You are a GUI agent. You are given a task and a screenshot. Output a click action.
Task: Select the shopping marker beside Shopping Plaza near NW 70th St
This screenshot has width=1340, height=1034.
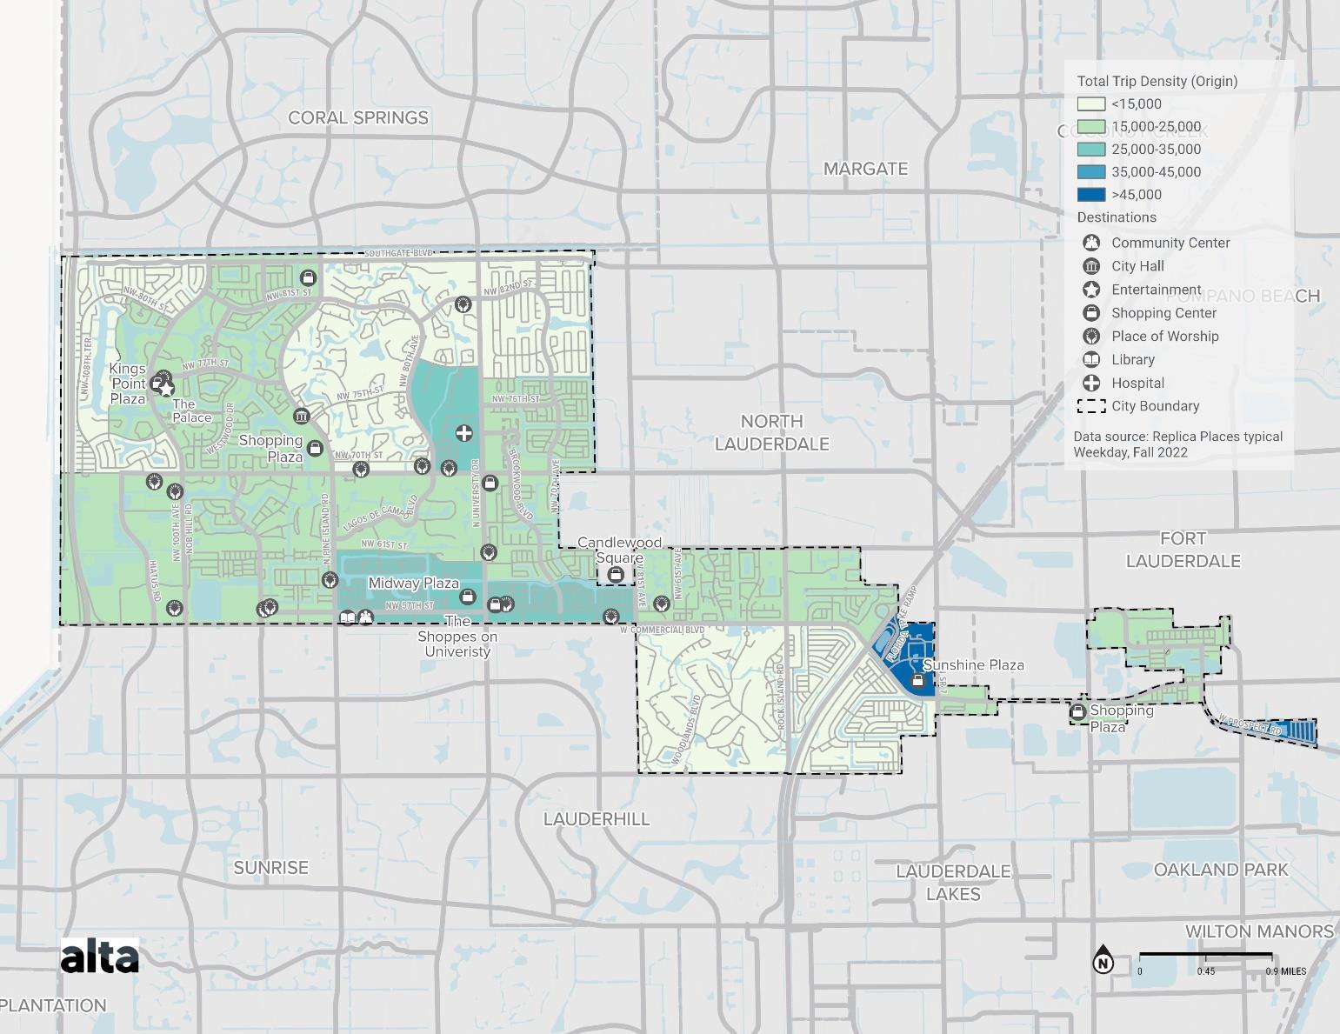click(315, 448)
